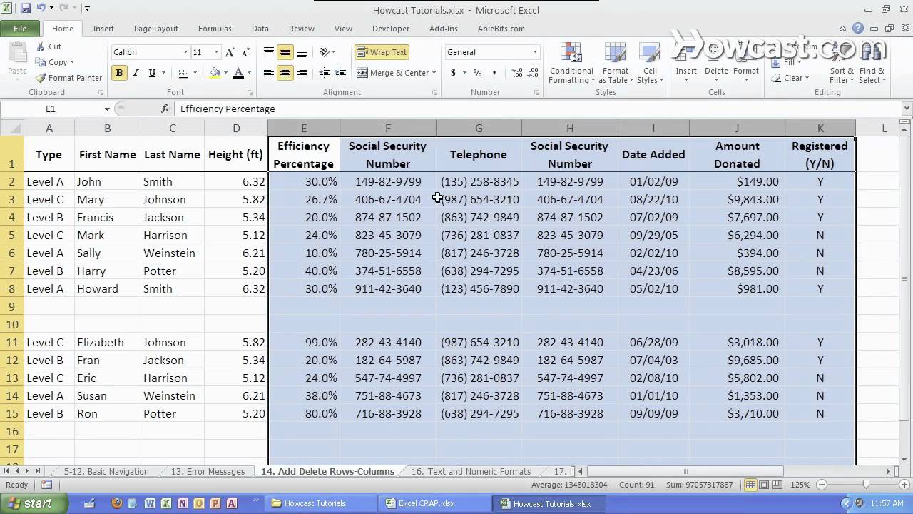
Task: Open the General number format dropdown
Action: click(x=535, y=52)
